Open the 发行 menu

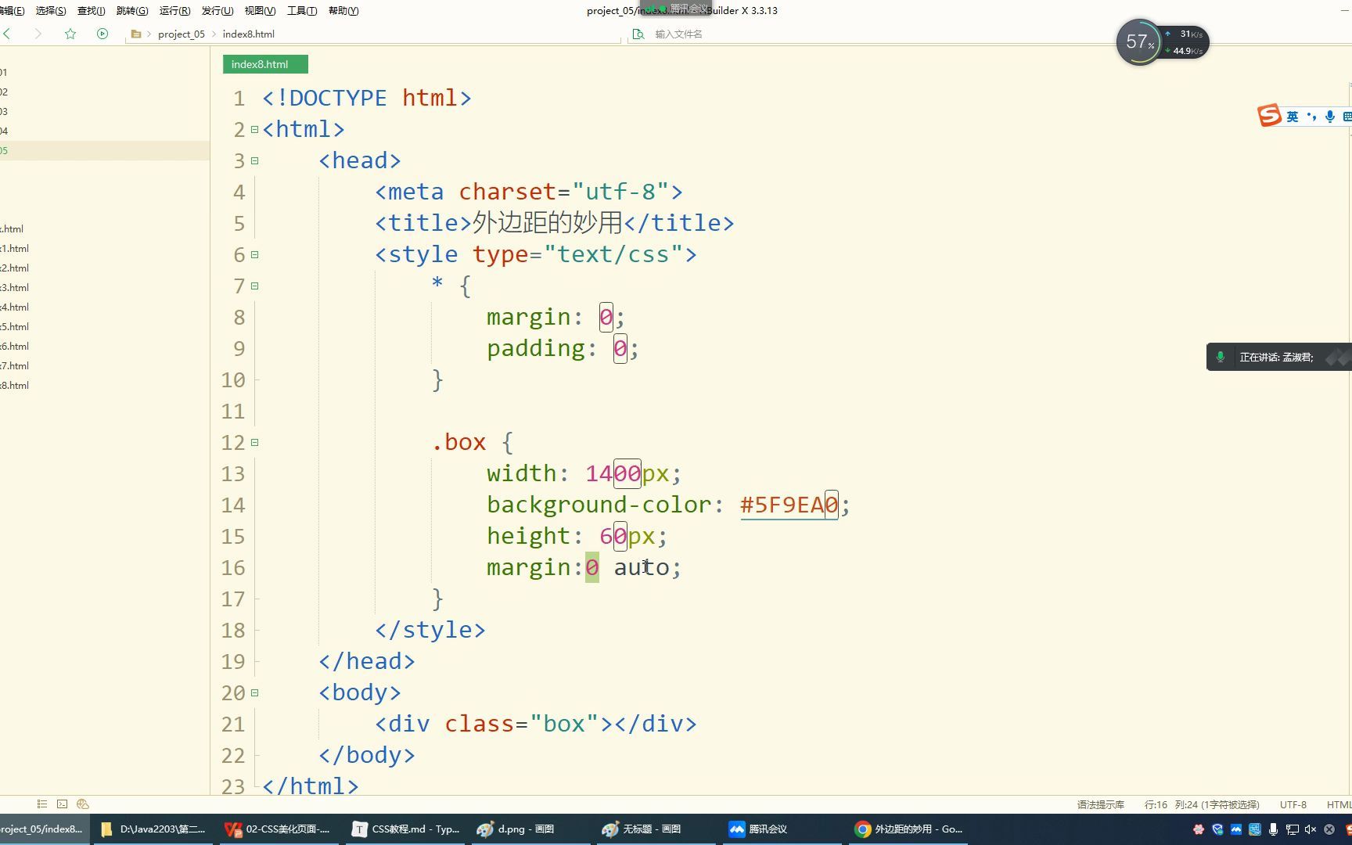218,10
